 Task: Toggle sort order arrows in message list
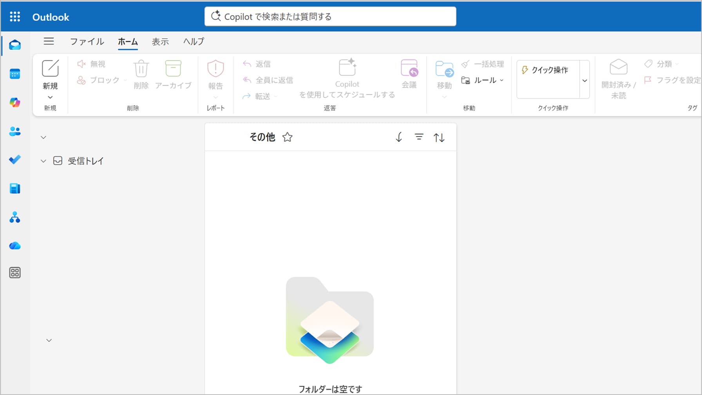(439, 137)
